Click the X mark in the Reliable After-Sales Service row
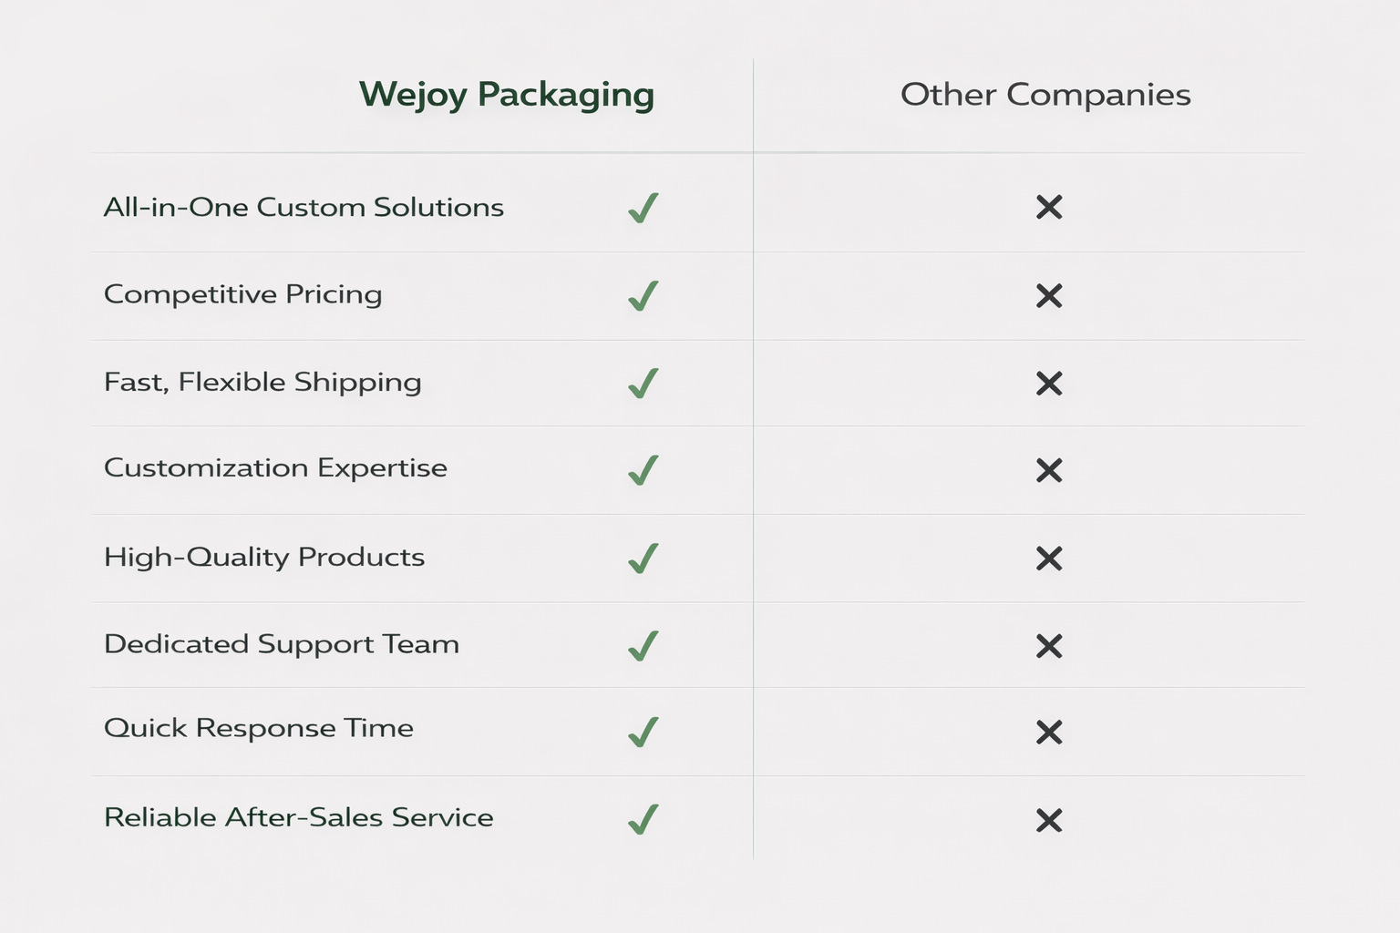 click(1049, 821)
